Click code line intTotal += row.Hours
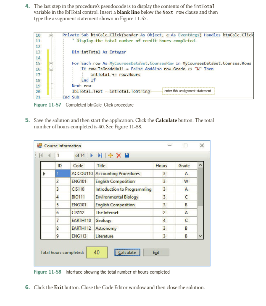 point(116,75)
